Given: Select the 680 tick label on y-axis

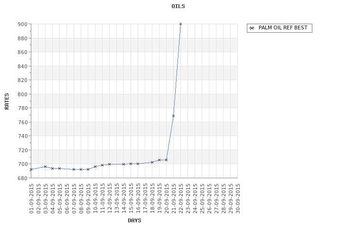Looking at the screenshot, I should click(22, 178).
